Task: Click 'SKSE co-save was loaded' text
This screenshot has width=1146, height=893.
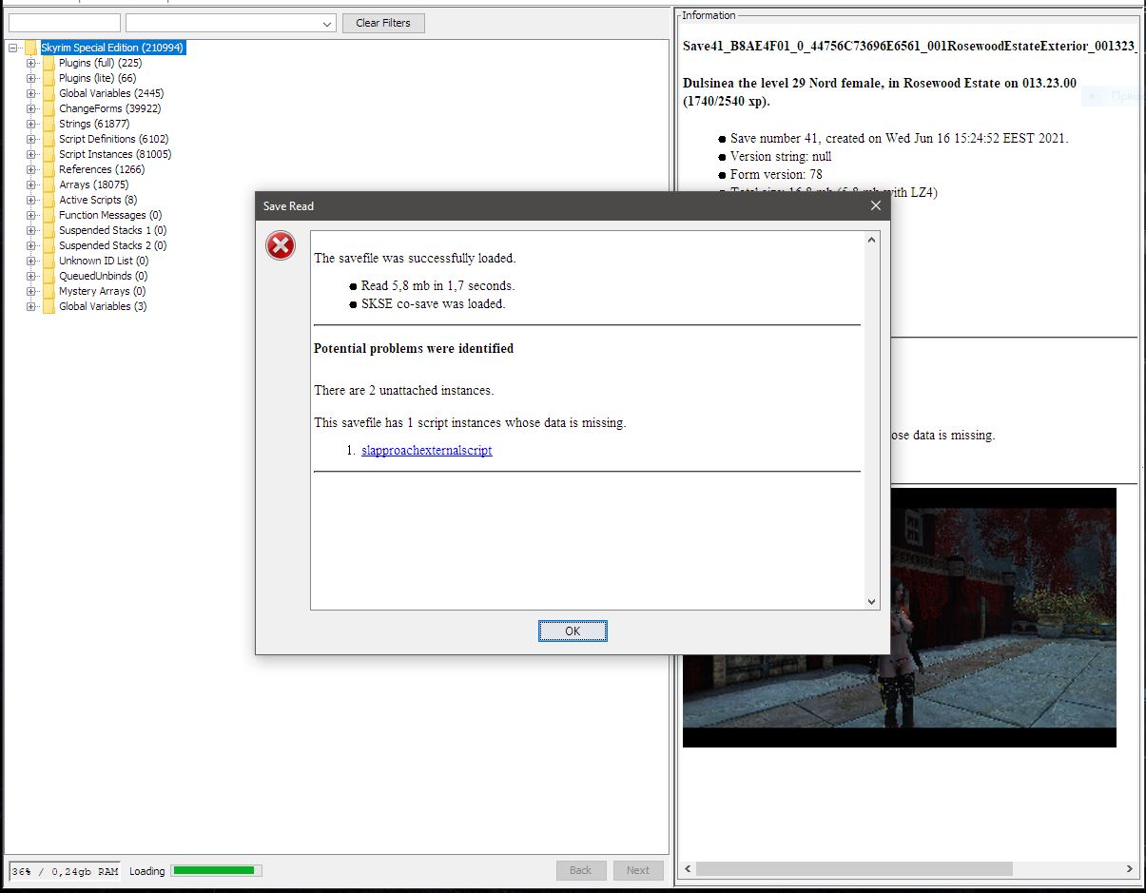Action: [434, 304]
